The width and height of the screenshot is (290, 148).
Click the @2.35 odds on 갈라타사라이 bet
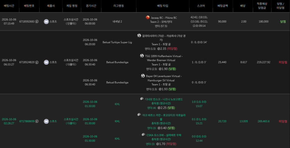tap(161, 49)
